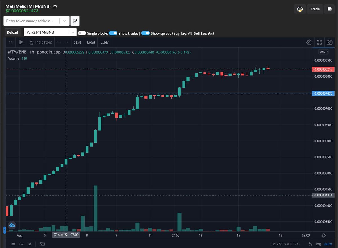Open the go to date icon
Viewport: 338px width, 248px height.
(42, 244)
